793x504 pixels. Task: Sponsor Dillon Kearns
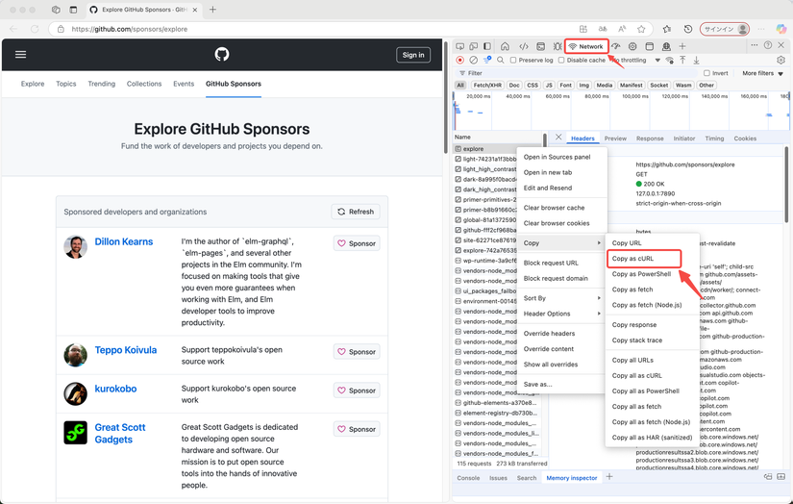[357, 243]
